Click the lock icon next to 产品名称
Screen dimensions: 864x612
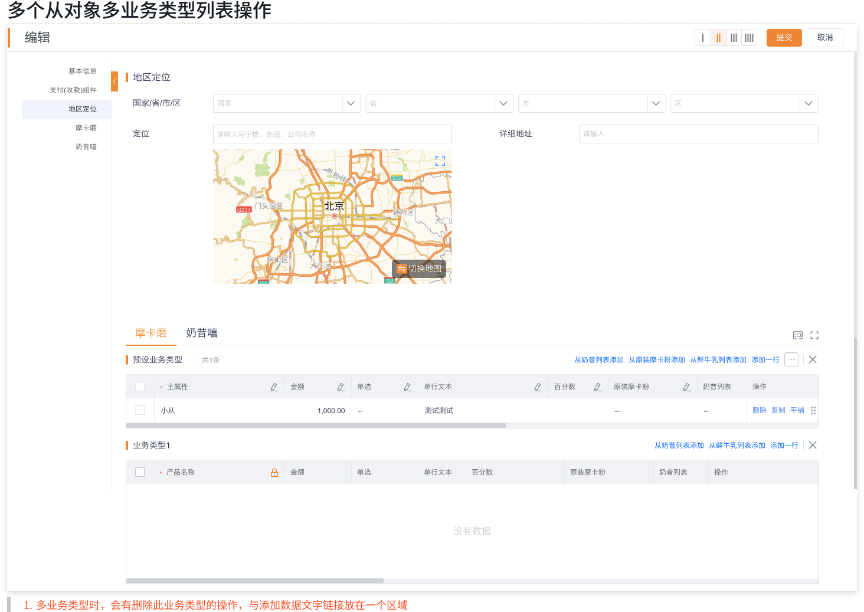pos(274,472)
